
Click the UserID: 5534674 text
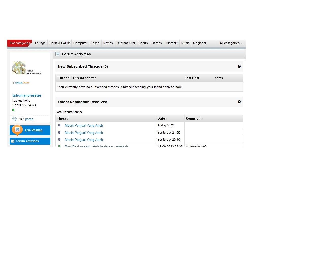point(24,105)
